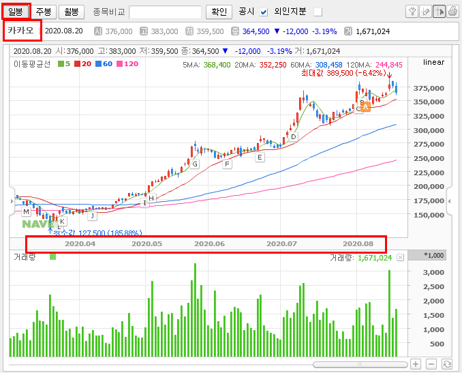462x373 pixels.
Task: Click the 이동평균선 label
Action: [x=32, y=64]
